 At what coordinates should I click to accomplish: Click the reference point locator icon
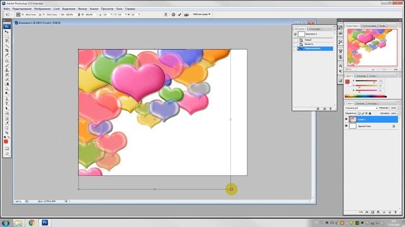[18, 15]
